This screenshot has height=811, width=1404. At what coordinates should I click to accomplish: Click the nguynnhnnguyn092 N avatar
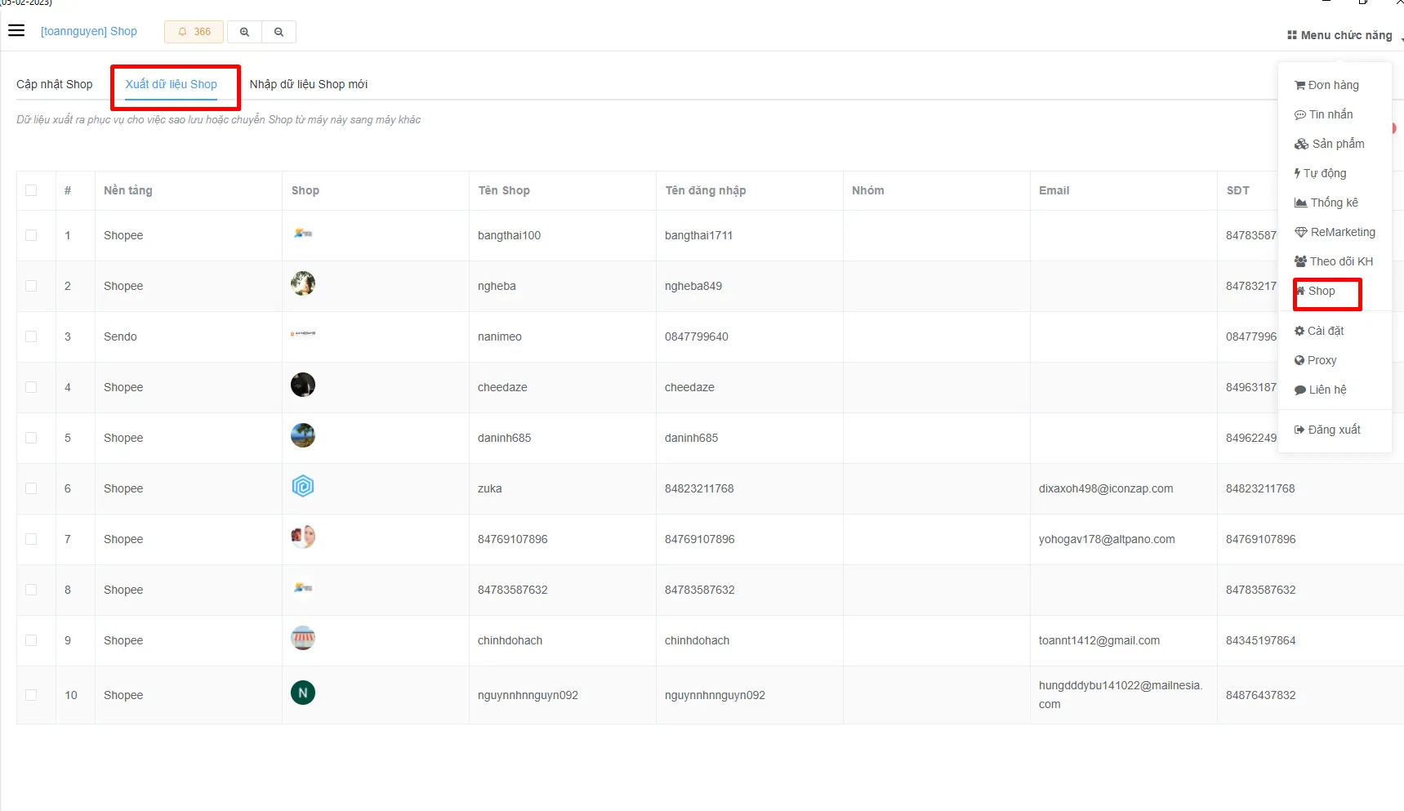point(303,693)
